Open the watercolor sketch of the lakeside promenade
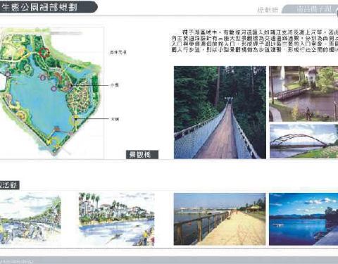 pyautogui.click(x=30, y=219)
